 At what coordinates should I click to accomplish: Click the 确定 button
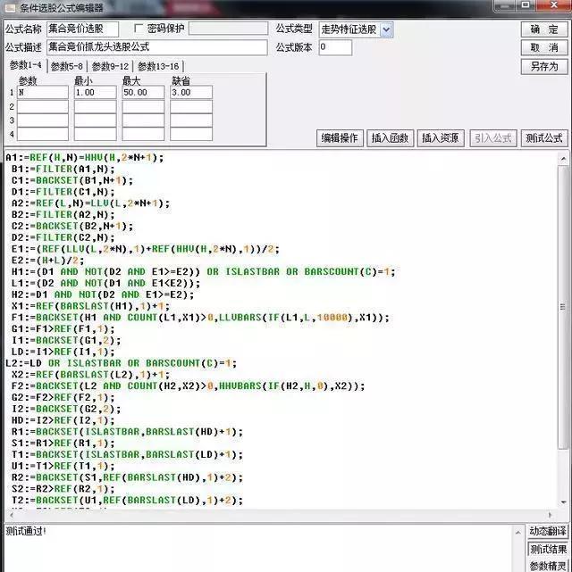coord(543,29)
